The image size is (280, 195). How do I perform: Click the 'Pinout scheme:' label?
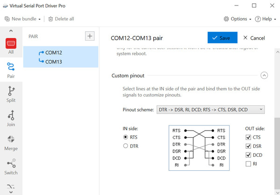138,110
